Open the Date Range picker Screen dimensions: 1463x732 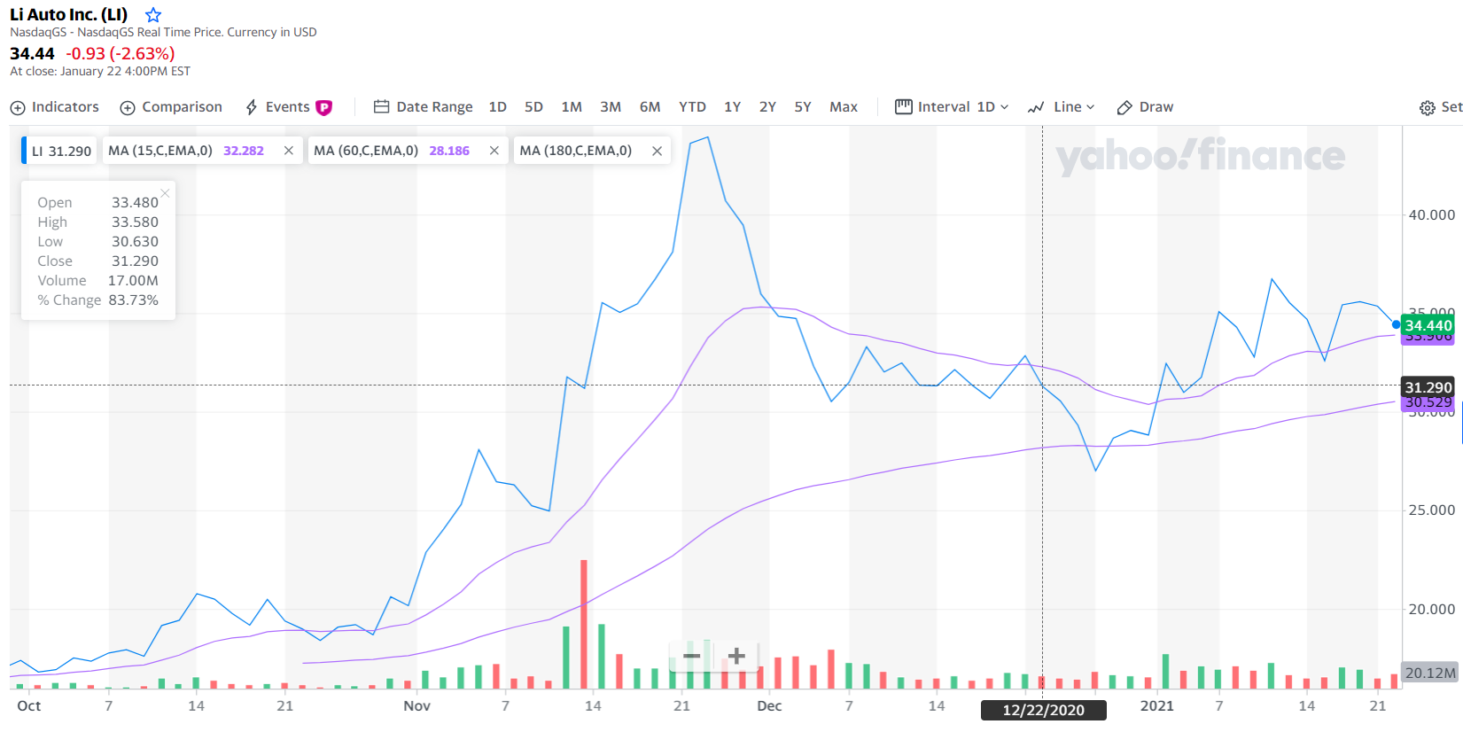[424, 107]
